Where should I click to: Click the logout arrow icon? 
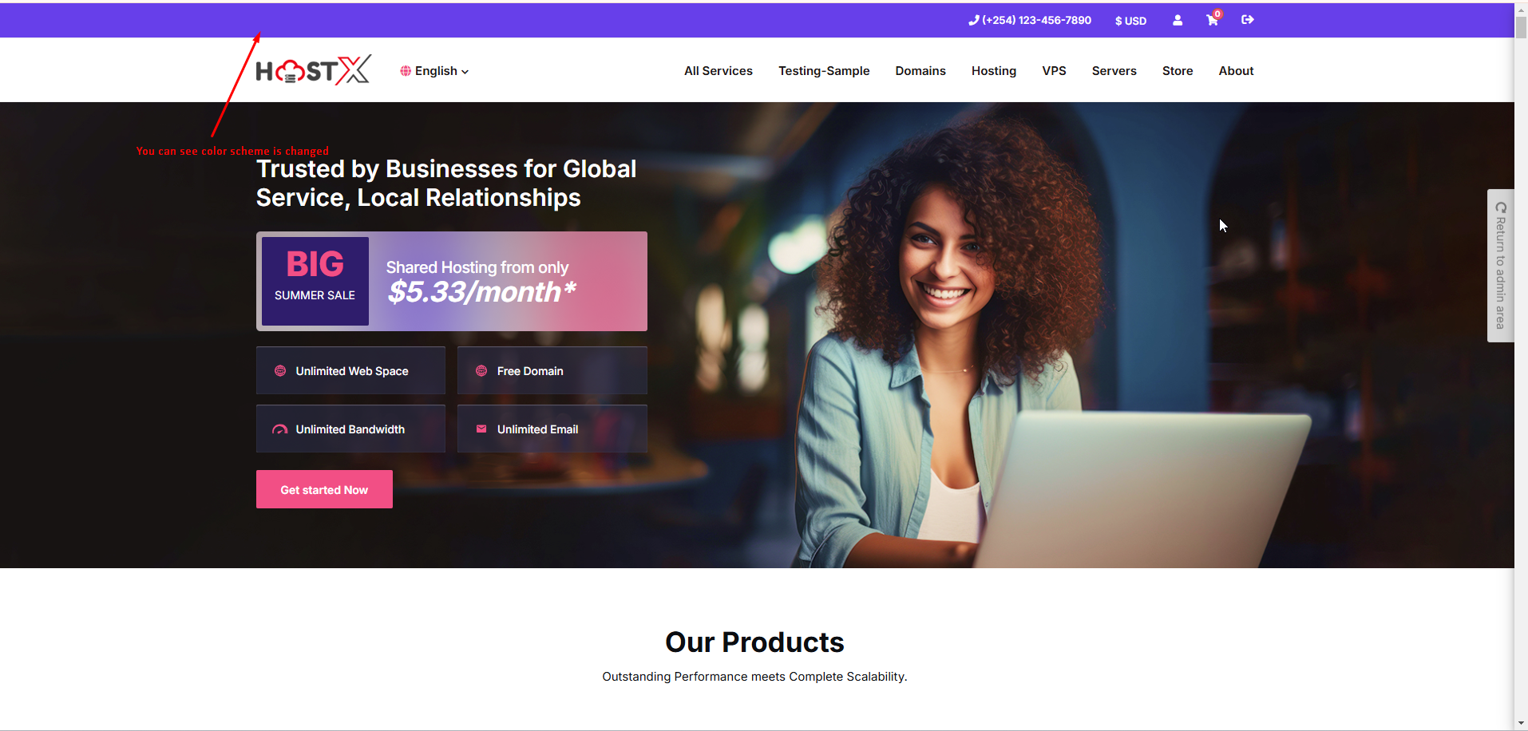click(1248, 20)
